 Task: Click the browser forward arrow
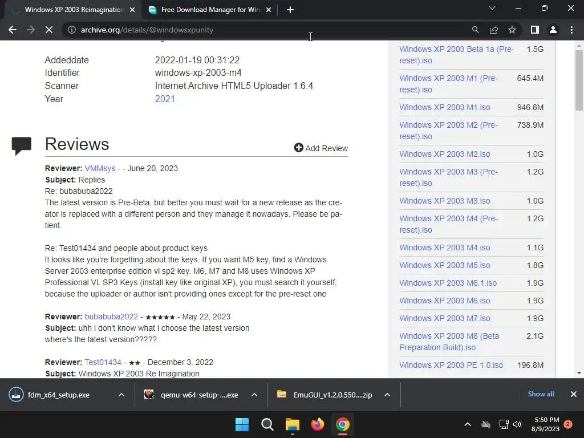point(31,30)
